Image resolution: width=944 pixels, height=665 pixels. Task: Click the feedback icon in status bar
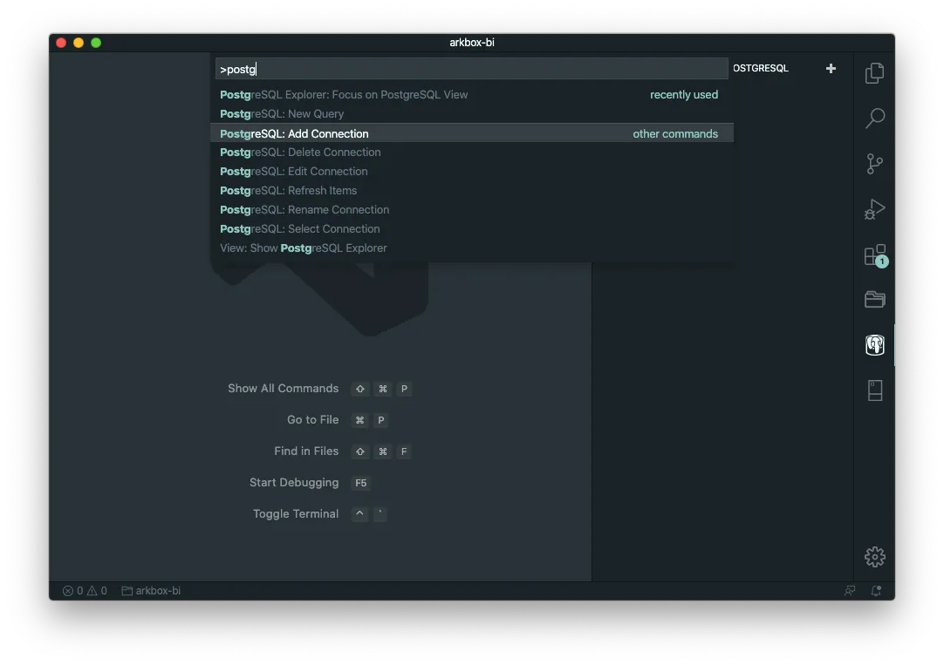[850, 591]
